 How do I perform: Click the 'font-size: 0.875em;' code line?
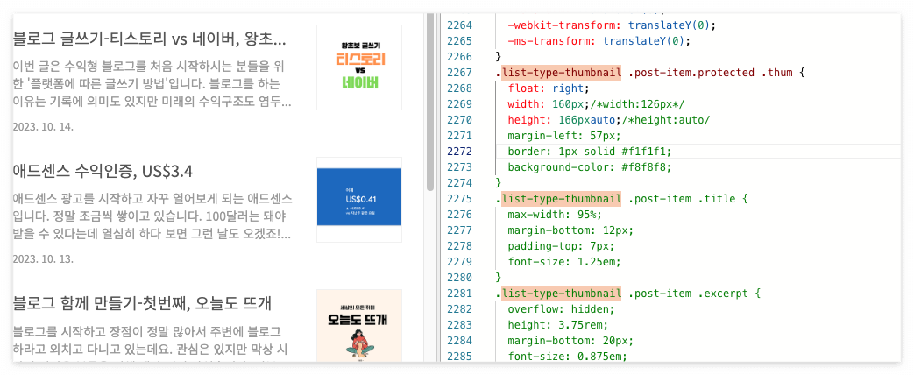tap(567, 357)
